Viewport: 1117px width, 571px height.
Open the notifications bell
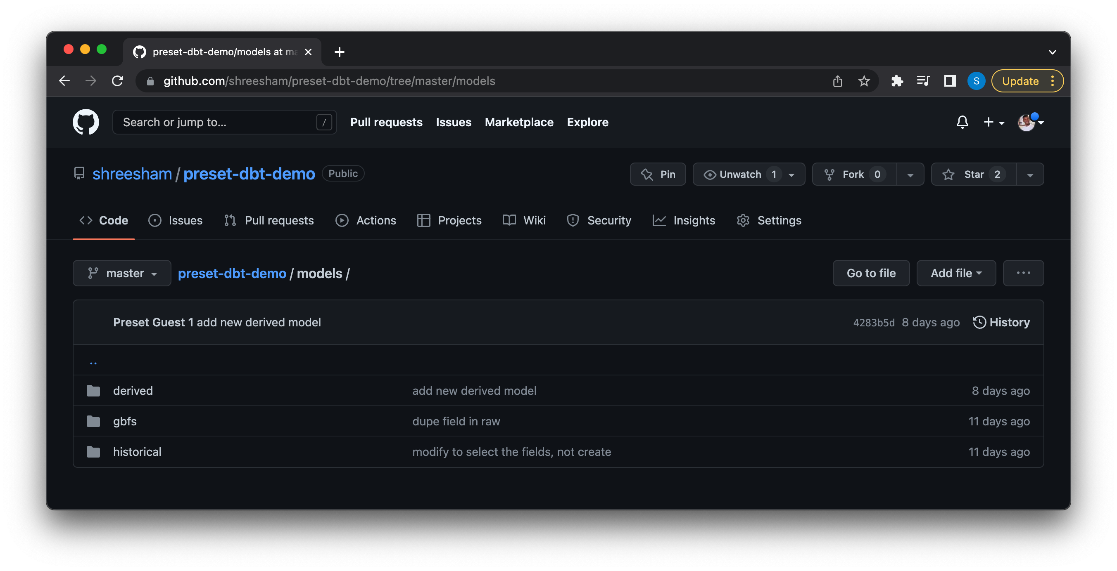click(x=962, y=122)
